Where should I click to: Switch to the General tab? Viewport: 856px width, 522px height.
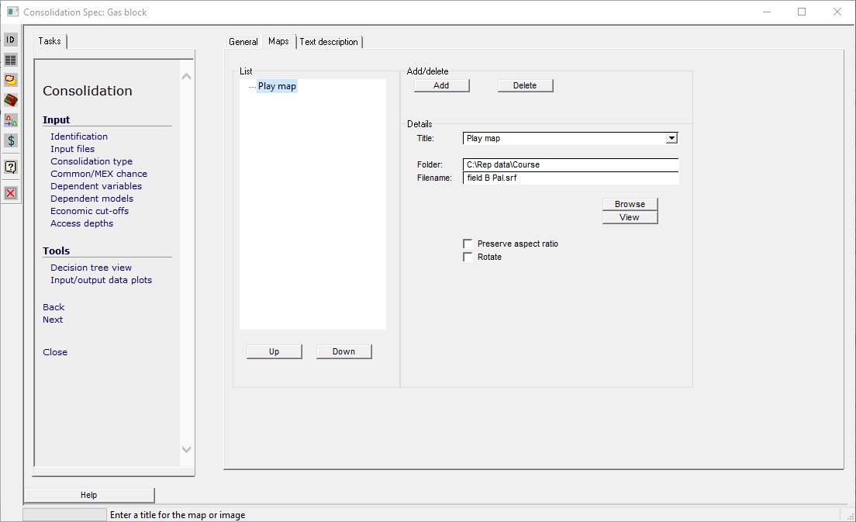pos(243,42)
